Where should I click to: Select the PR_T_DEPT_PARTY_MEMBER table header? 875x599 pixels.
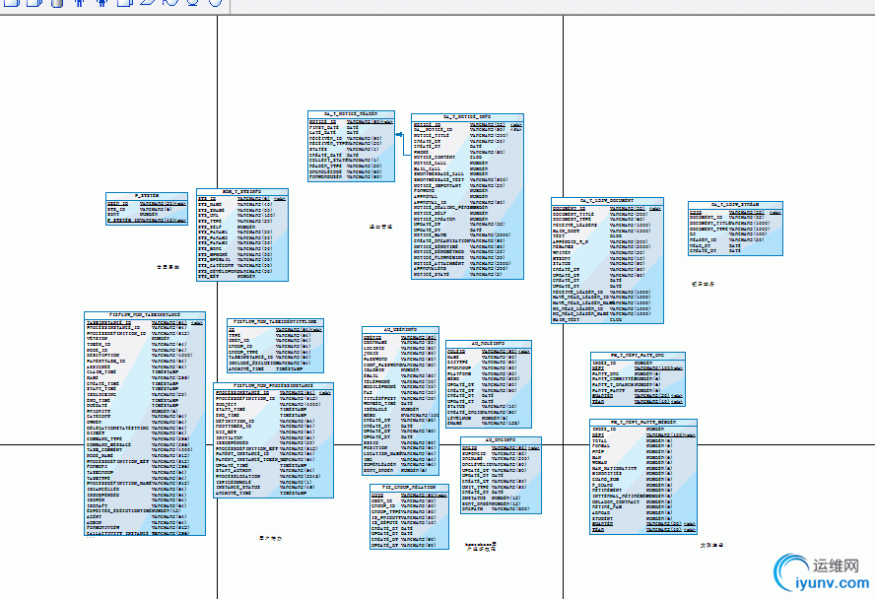(642, 423)
